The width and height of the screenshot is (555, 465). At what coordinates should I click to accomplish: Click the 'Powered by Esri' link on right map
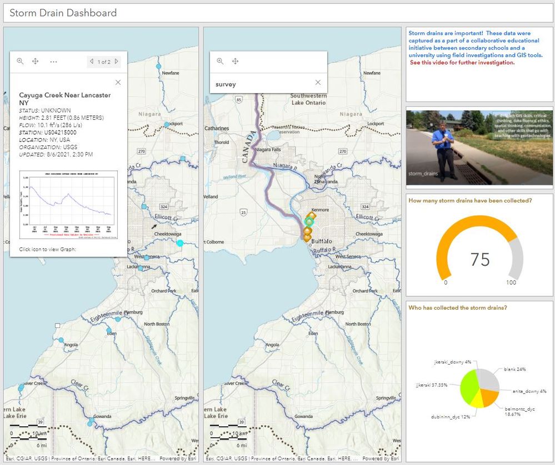click(381, 458)
